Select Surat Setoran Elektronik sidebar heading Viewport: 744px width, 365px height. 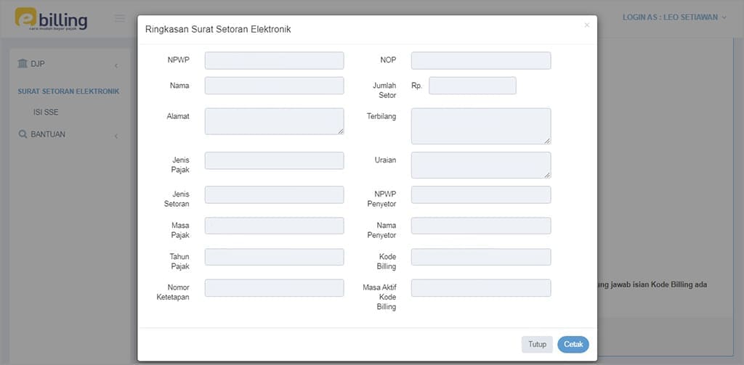[x=68, y=91]
